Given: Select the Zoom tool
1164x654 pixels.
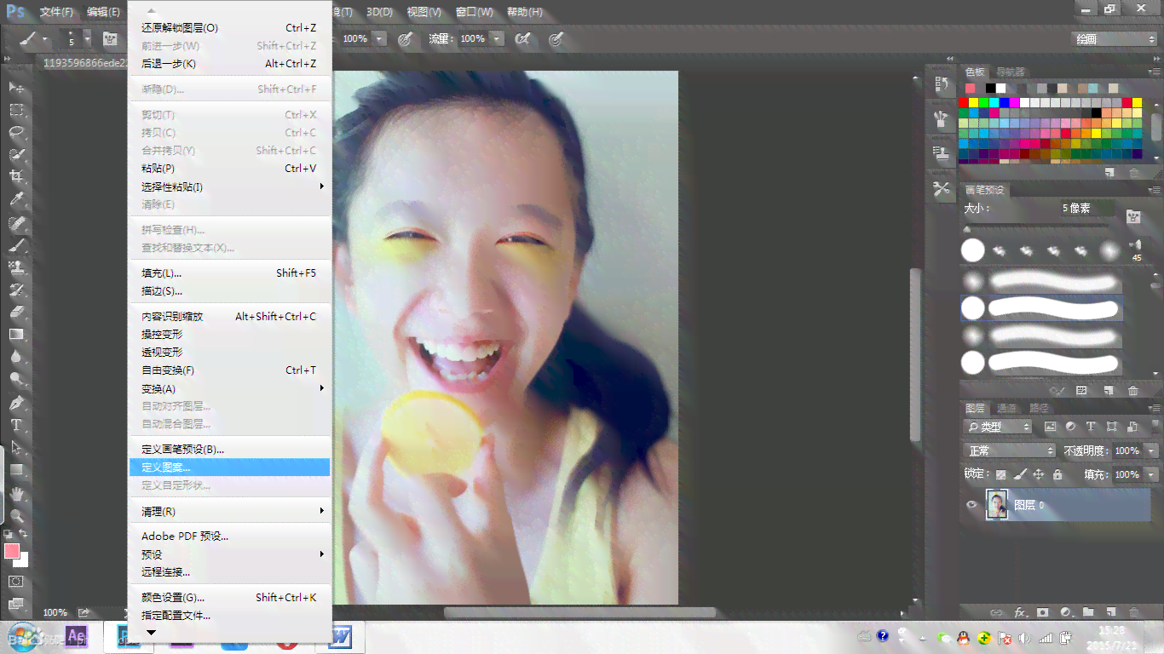Looking at the screenshot, I should tap(16, 516).
